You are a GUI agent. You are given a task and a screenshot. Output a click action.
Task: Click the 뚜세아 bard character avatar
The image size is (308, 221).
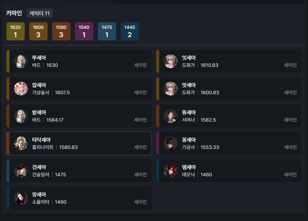click(21, 61)
